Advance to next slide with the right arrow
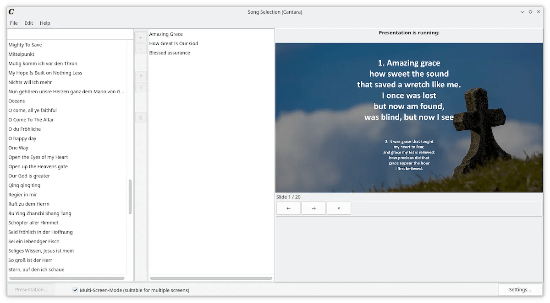This screenshot has width=550, height=303. 313,208
